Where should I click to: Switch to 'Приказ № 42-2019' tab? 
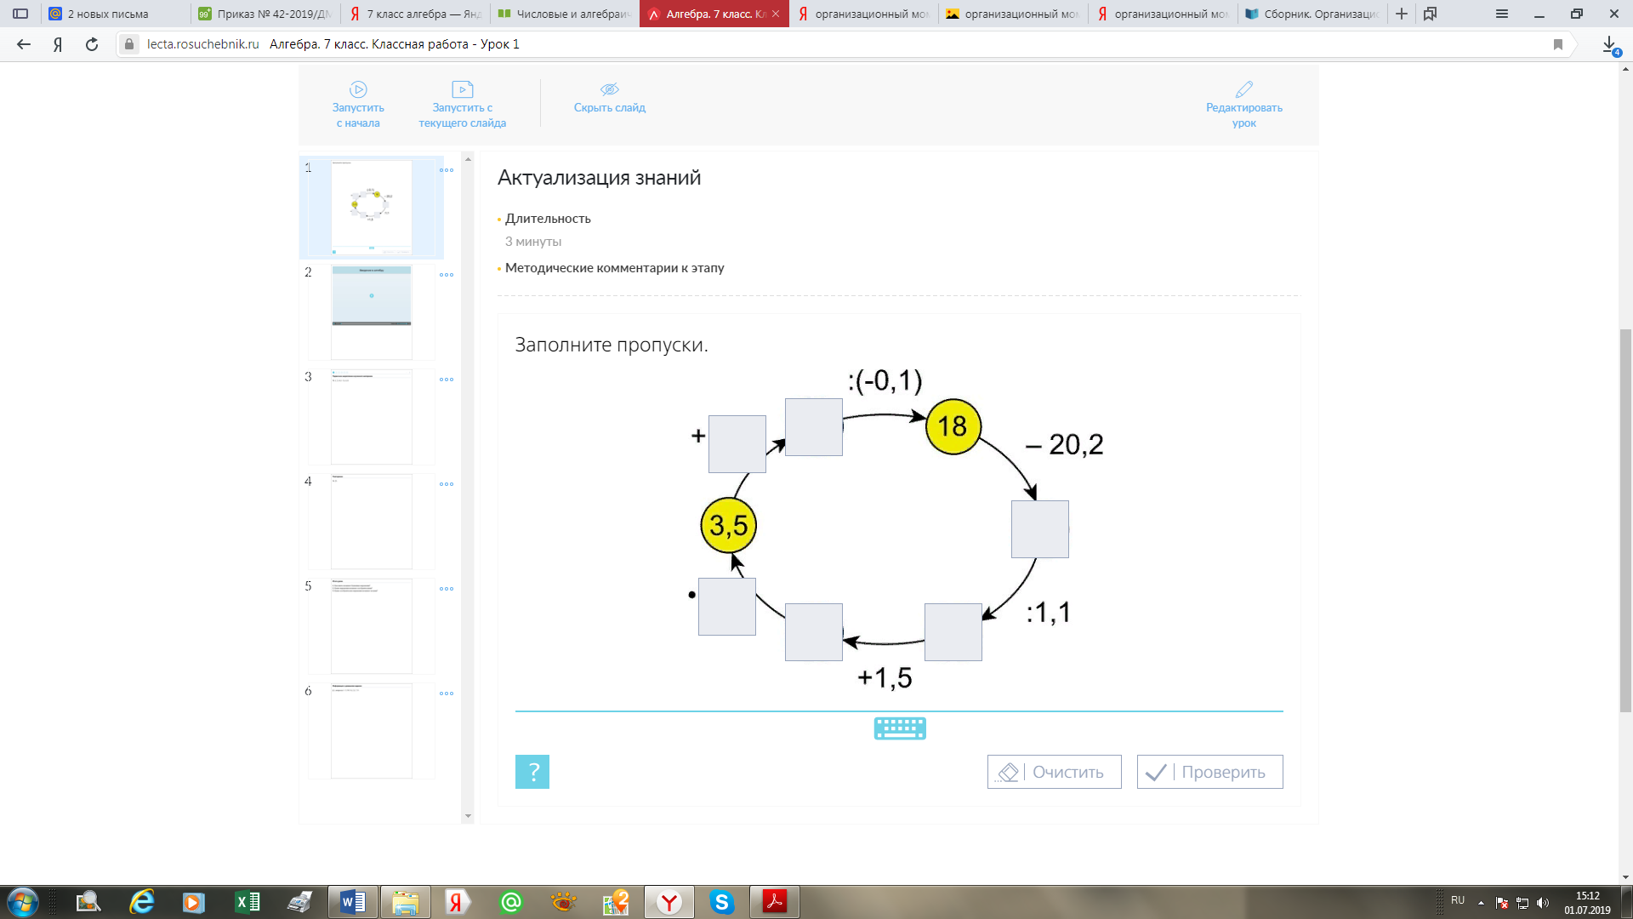point(265,14)
